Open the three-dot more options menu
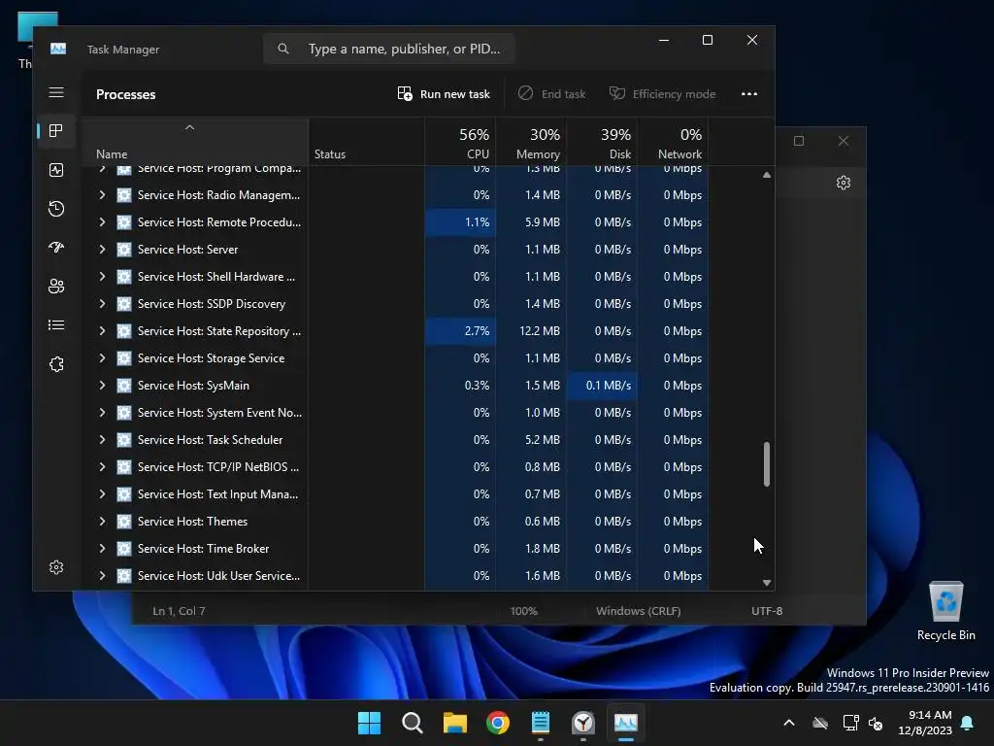This screenshot has height=746, width=994. 749,94
